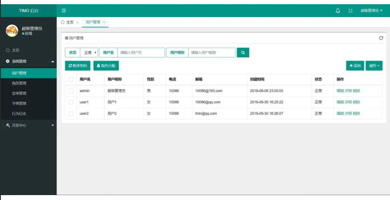The image size is (390, 200).
Task: Click the TIMO 后台 logo title
Action: click(x=29, y=11)
